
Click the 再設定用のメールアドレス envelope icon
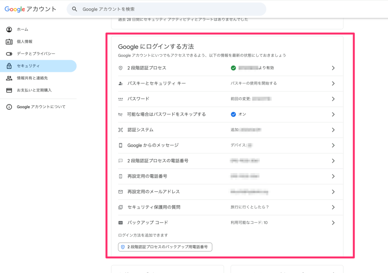pos(120,192)
